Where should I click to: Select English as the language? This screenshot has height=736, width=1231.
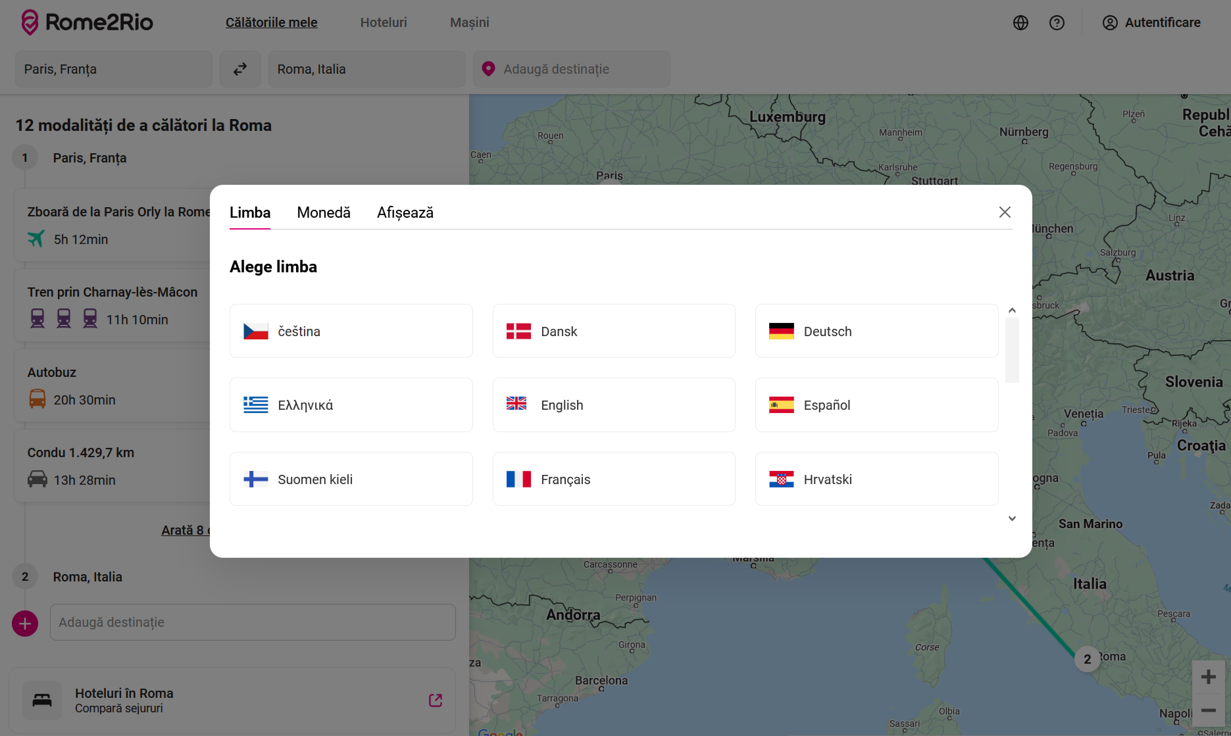614,405
